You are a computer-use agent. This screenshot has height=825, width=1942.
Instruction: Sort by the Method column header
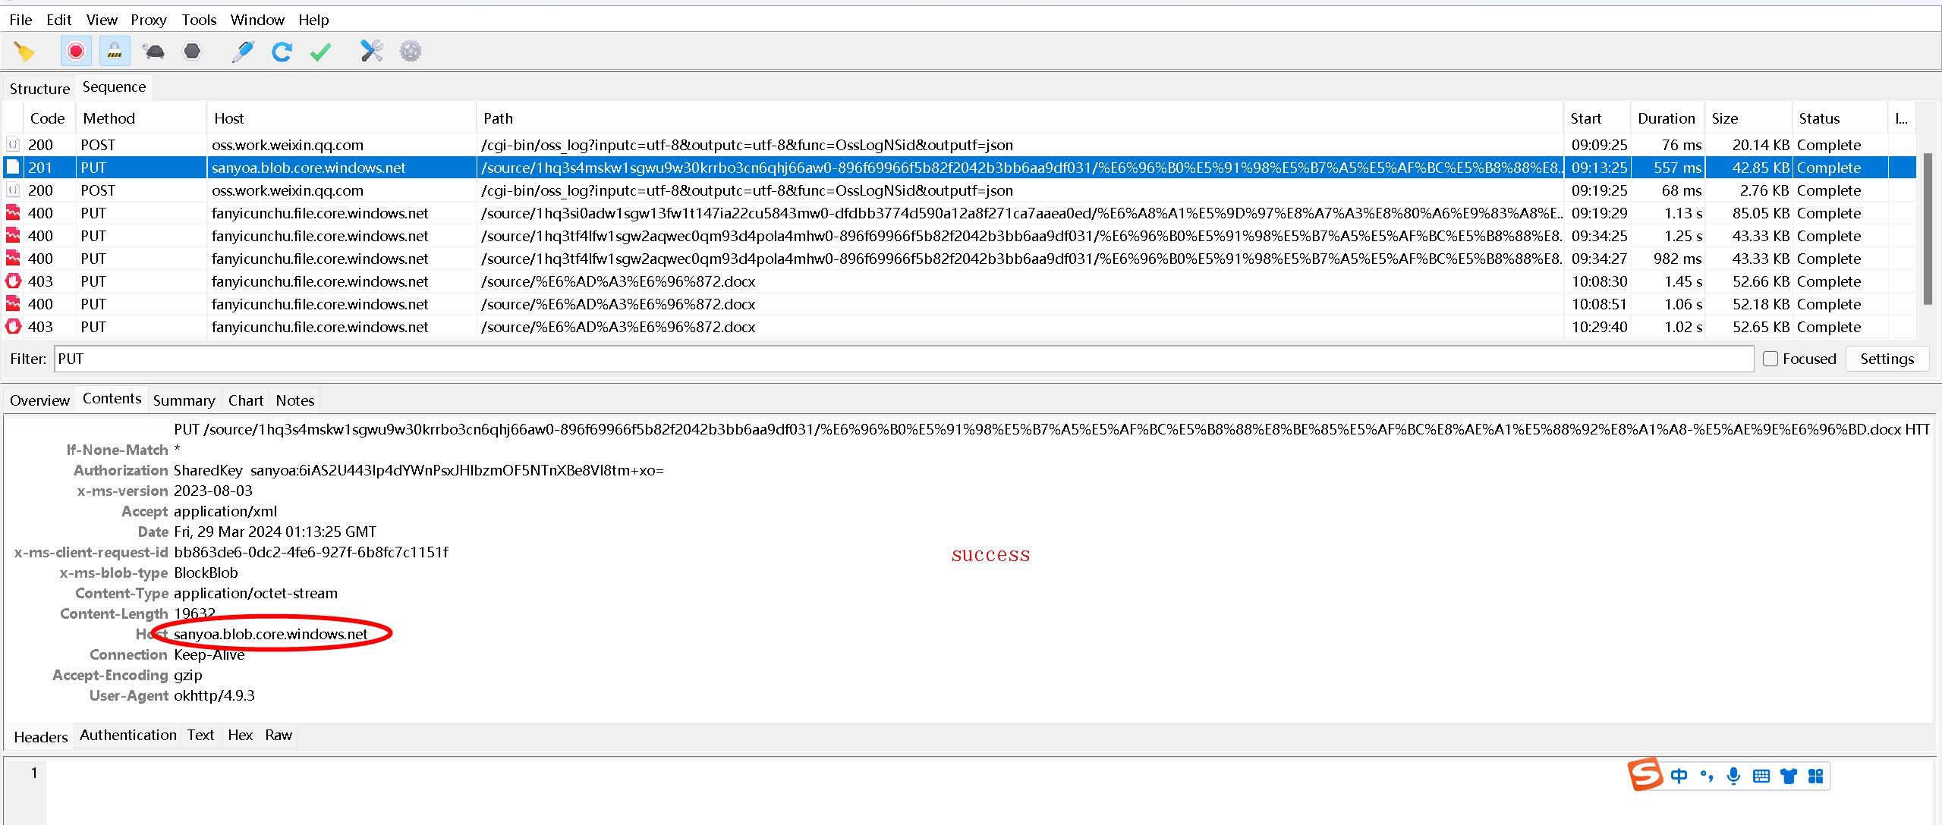pos(141,118)
